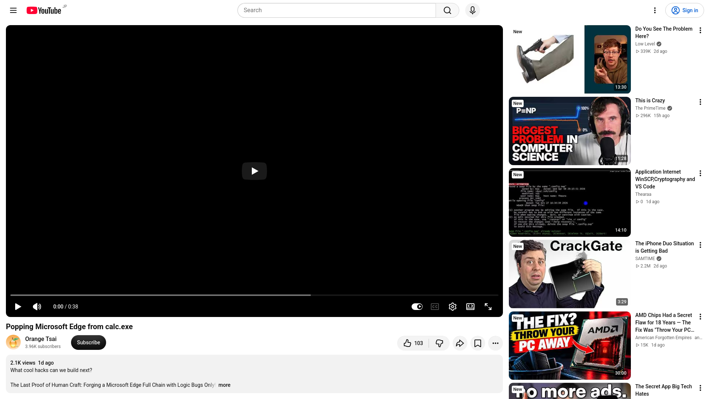Mute the video volume
Screen dimensions: 710x399
click(37, 307)
